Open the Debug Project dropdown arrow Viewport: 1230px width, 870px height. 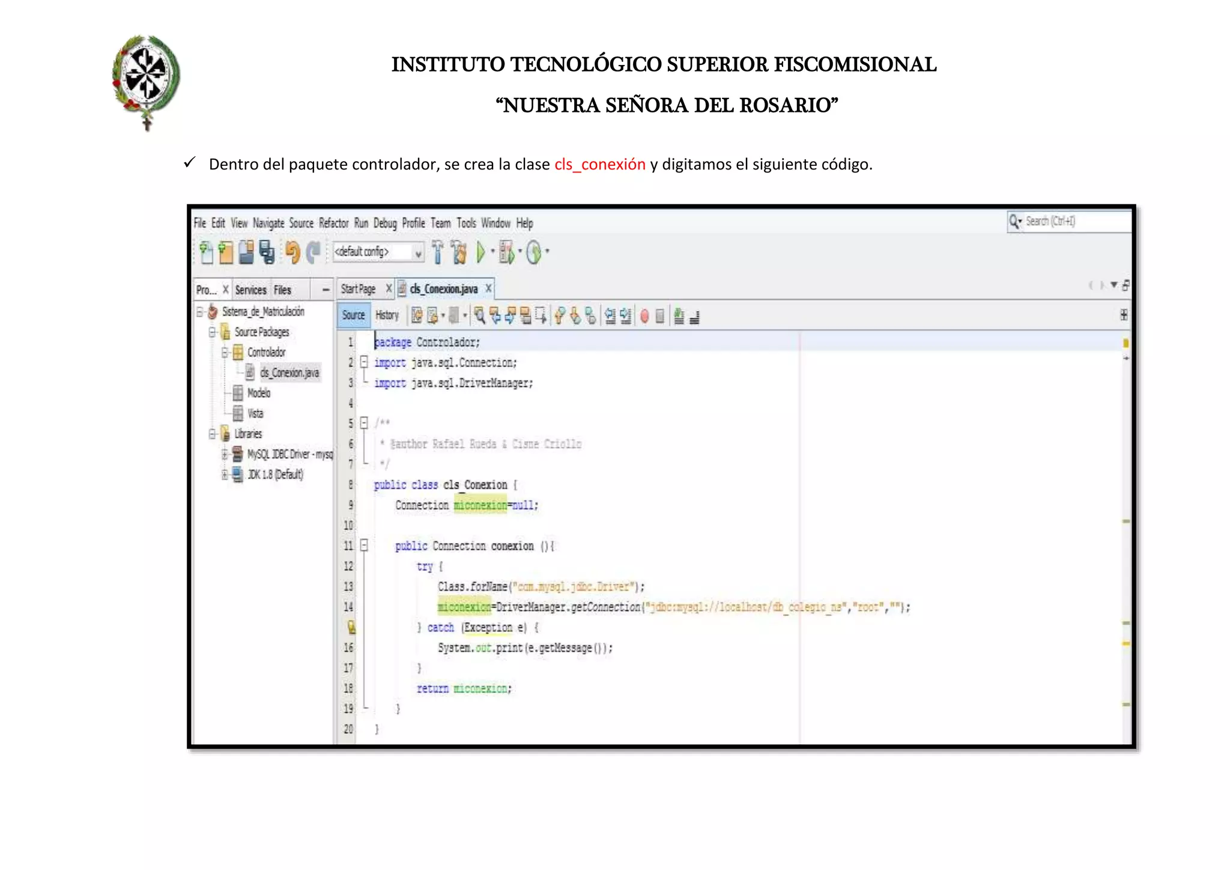point(520,252)
